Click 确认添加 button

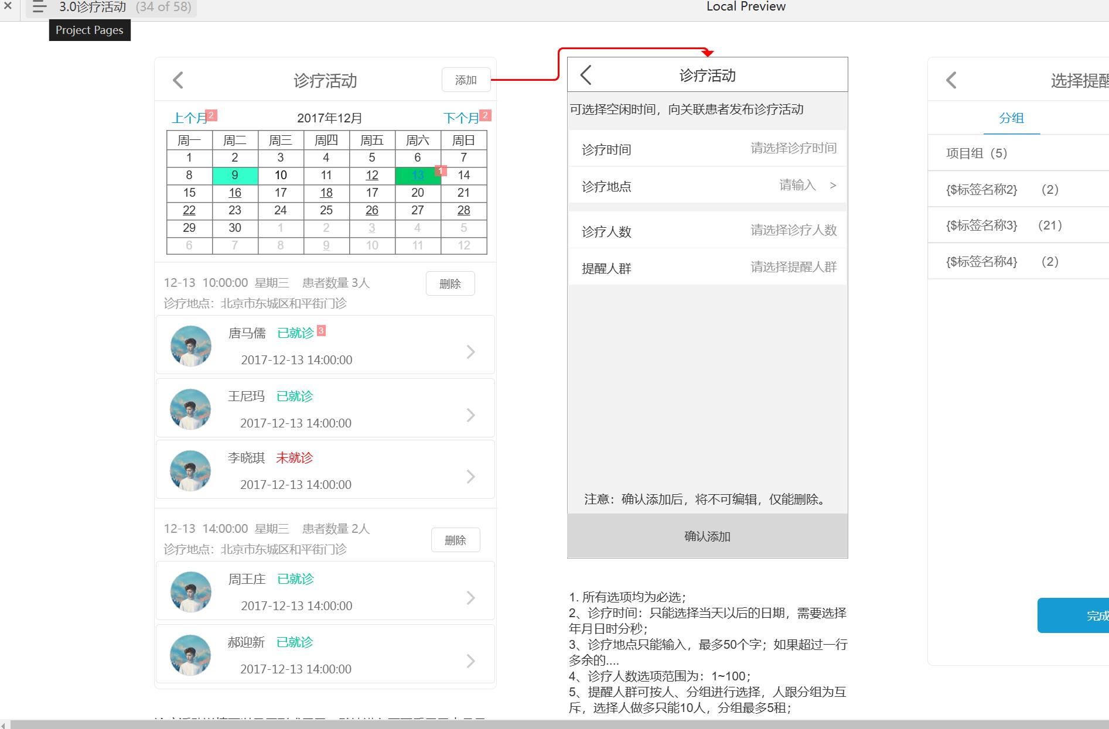click(708, 536)
